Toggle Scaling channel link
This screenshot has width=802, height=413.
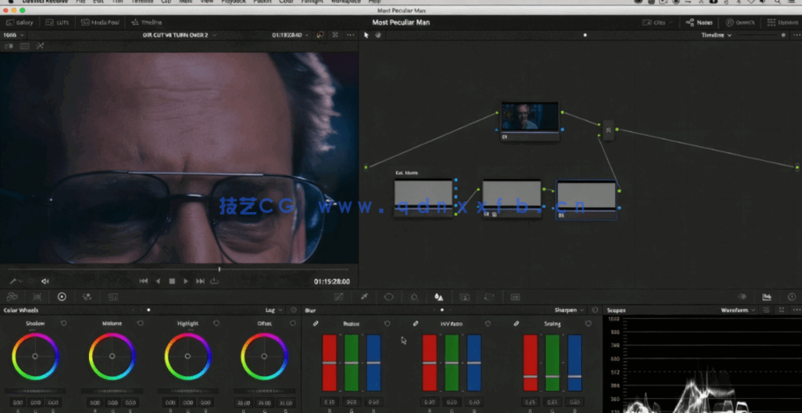tap(517, 323)
